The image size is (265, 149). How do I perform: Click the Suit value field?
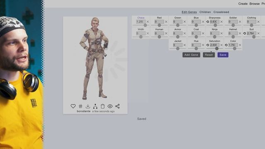click(x=251, y=33)
